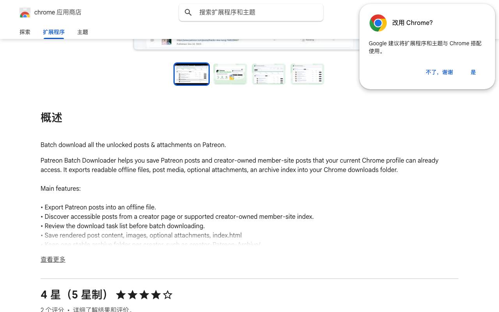Click 'Export Patreon posts into an offline file' bullet
This screenshot has width=499, height=312.
pos(98,207)
